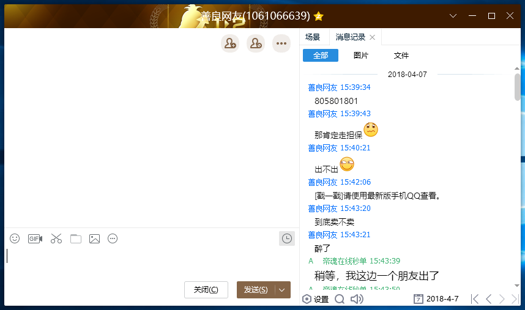Open more input tools ellipsis icon

113,238
